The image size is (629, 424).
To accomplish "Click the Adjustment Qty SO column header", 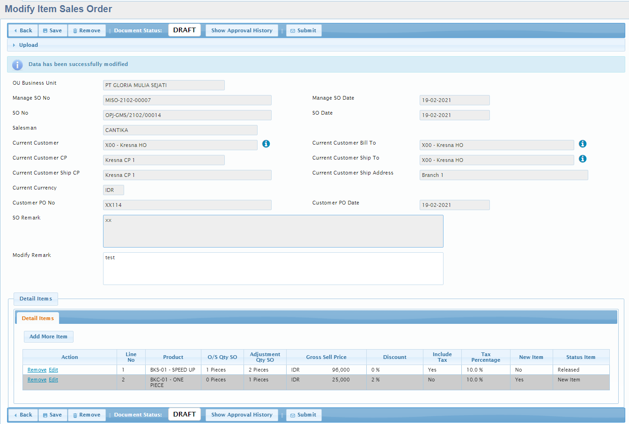I will tap(265, 357).
